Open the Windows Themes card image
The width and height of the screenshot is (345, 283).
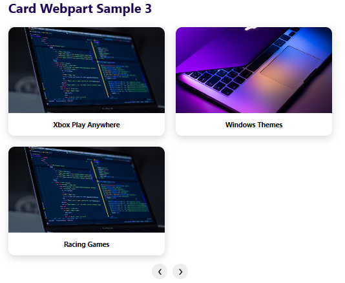254,70
